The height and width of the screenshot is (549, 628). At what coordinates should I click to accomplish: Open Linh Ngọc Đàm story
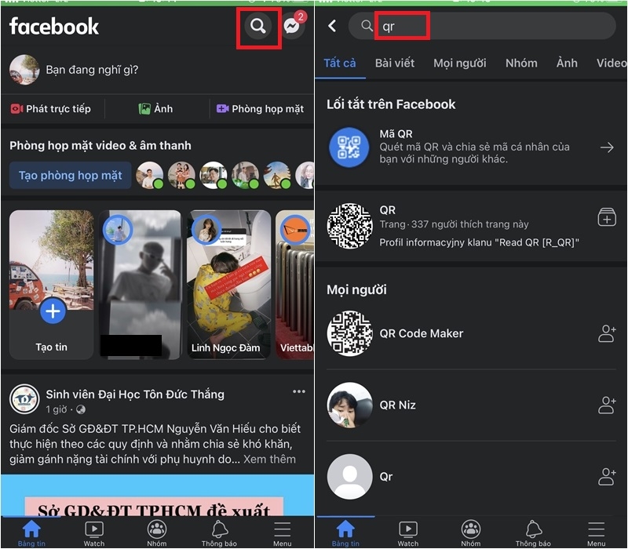tap(228, 285)
